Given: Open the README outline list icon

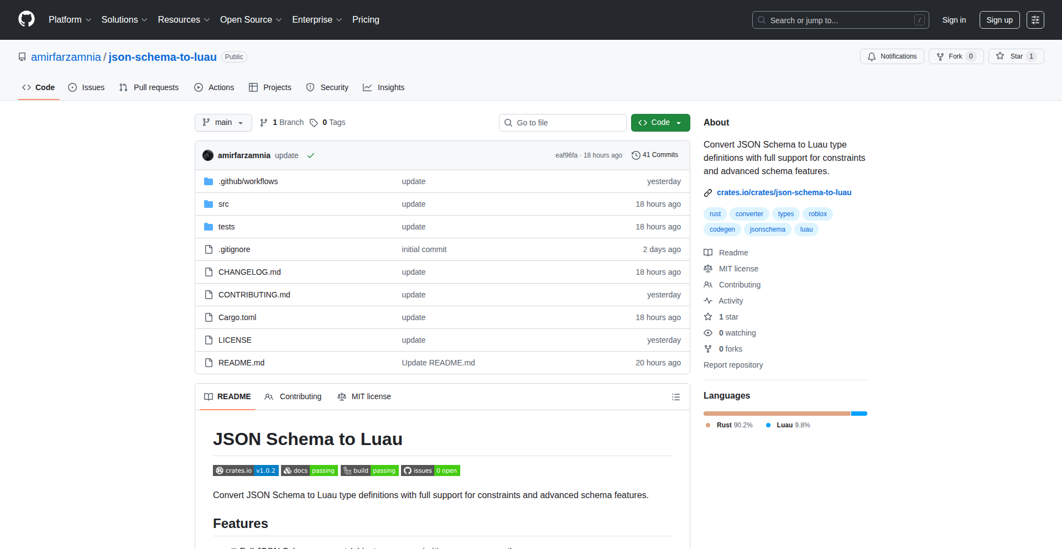Looking at the screenshot, I should tap(675, 396).
